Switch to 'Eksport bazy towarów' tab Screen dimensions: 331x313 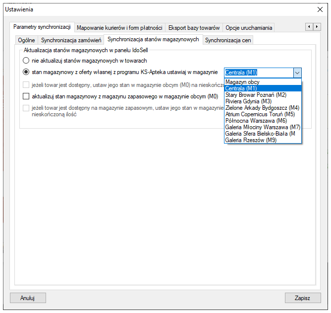tap(194, 28)
